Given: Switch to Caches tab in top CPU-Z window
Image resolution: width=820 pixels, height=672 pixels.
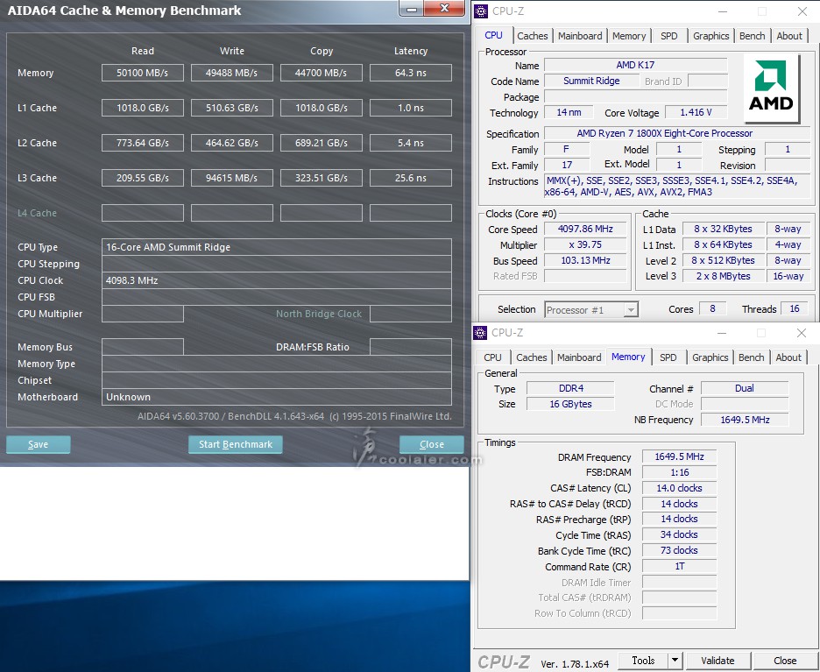Looking at the screenshot, I should click(533, 36).
